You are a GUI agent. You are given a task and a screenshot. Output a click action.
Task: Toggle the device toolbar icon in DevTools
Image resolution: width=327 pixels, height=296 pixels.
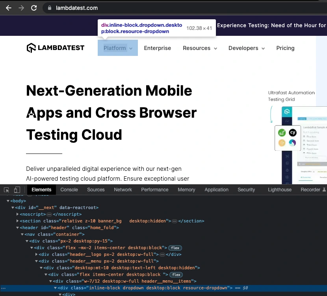17,190
